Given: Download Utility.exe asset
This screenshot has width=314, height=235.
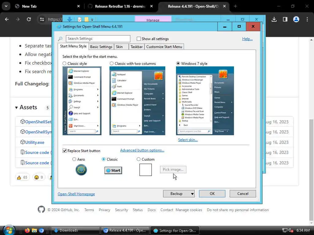Looking at the screenshot, I should click(x=35, y=142).
